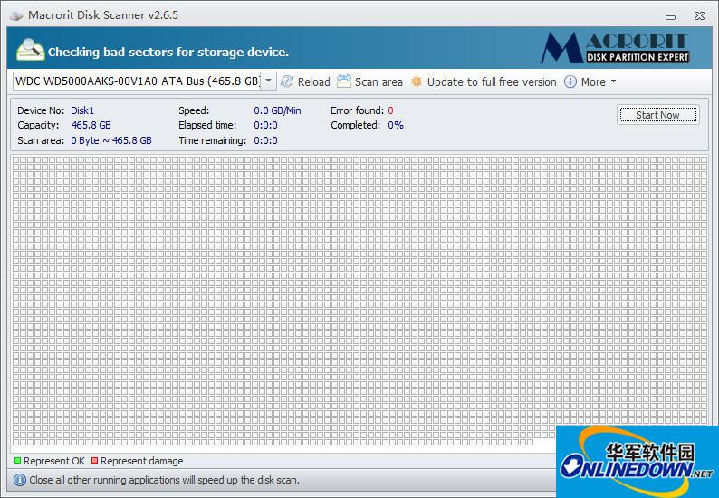
Task: Click 'Checking bad sectors for storage device' heading
Action: [168, 52]
